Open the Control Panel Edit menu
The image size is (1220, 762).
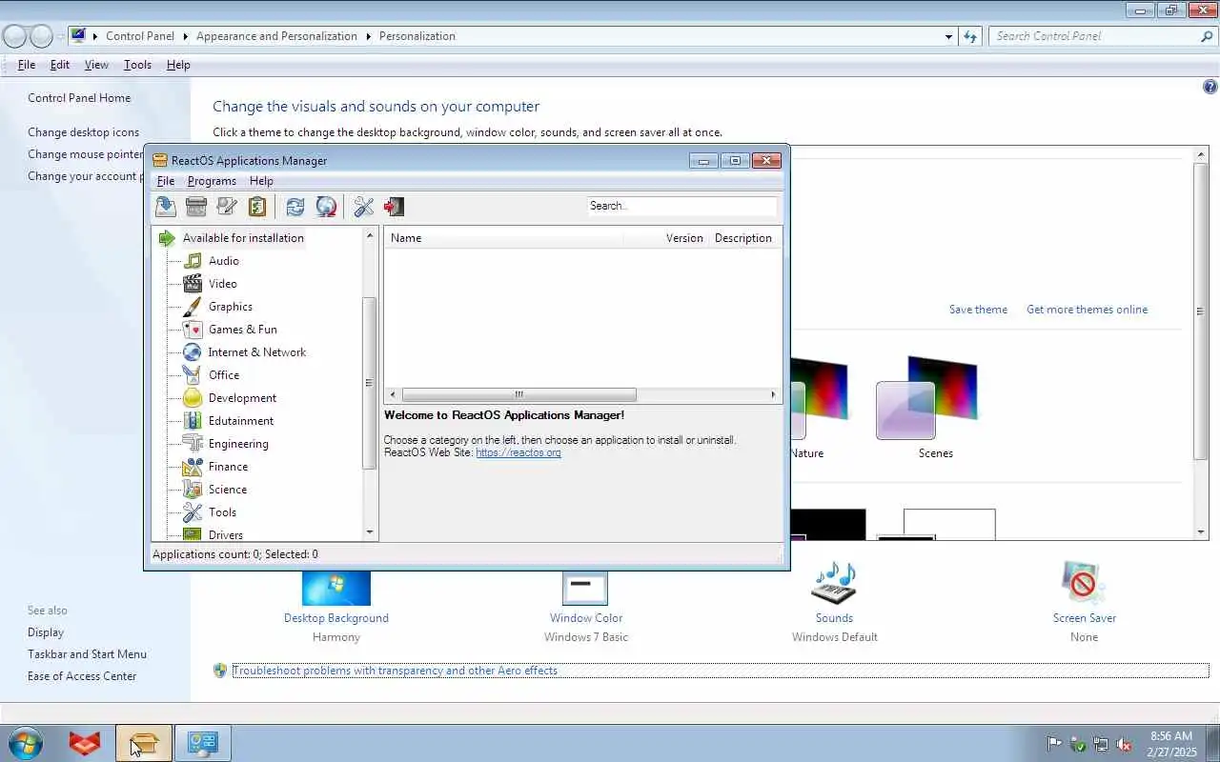pyautogui.click(x=60, y=65)
